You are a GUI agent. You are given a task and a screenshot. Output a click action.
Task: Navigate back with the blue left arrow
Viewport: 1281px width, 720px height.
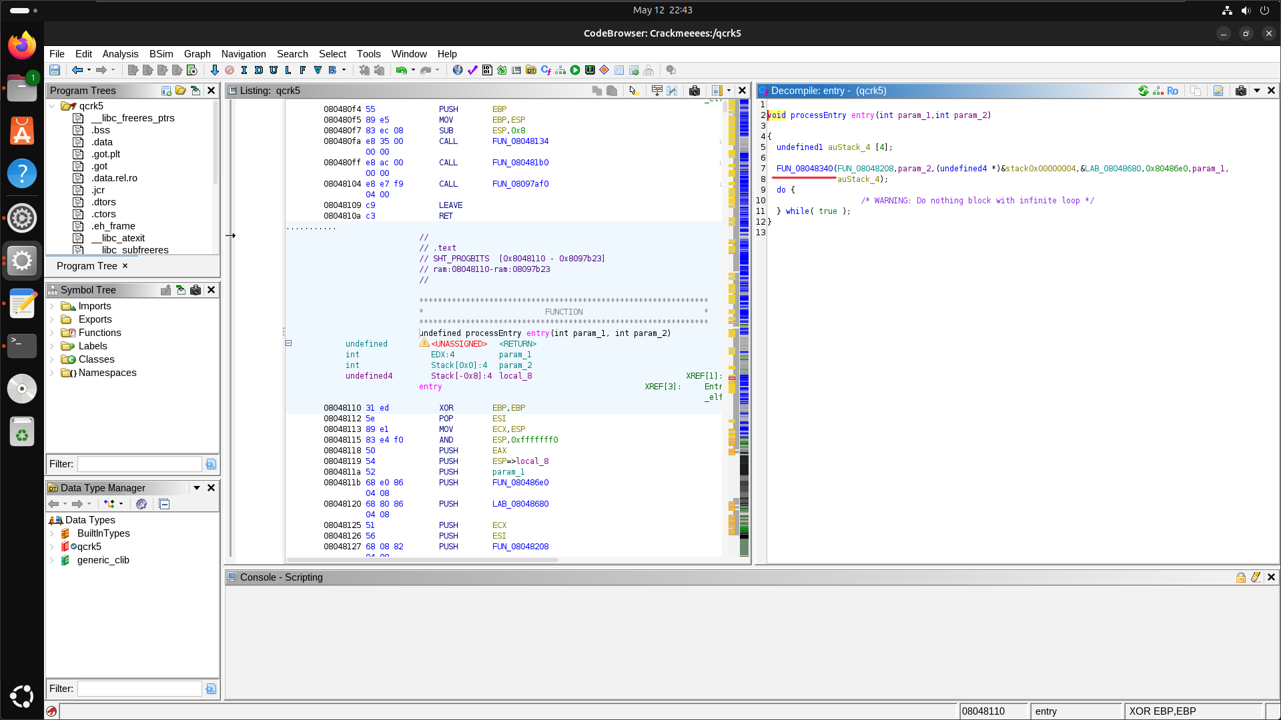[x=77, y=70]
